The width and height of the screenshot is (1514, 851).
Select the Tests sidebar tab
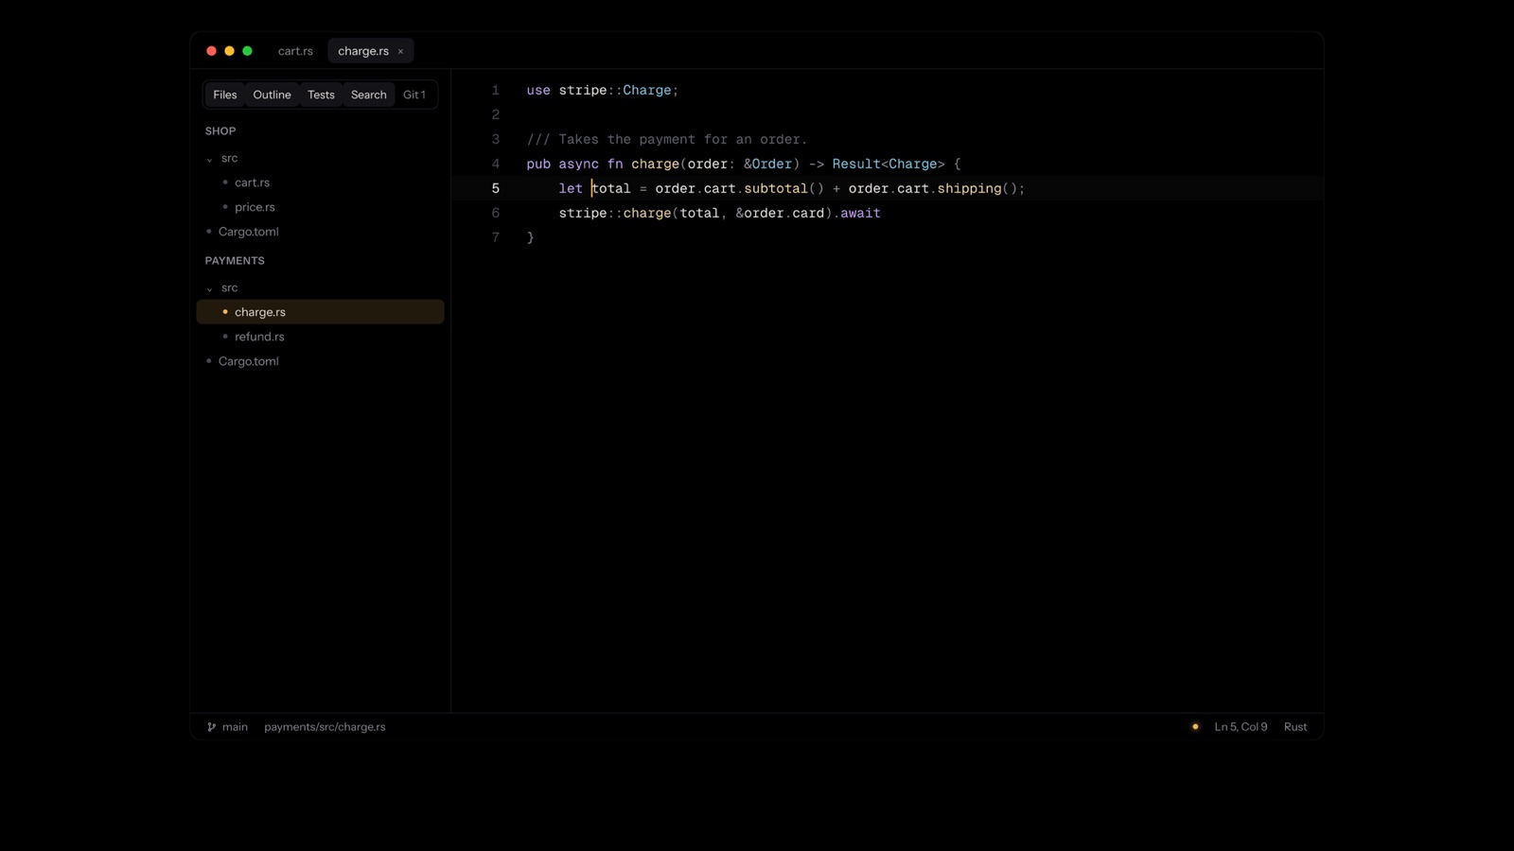pos(321,95)
